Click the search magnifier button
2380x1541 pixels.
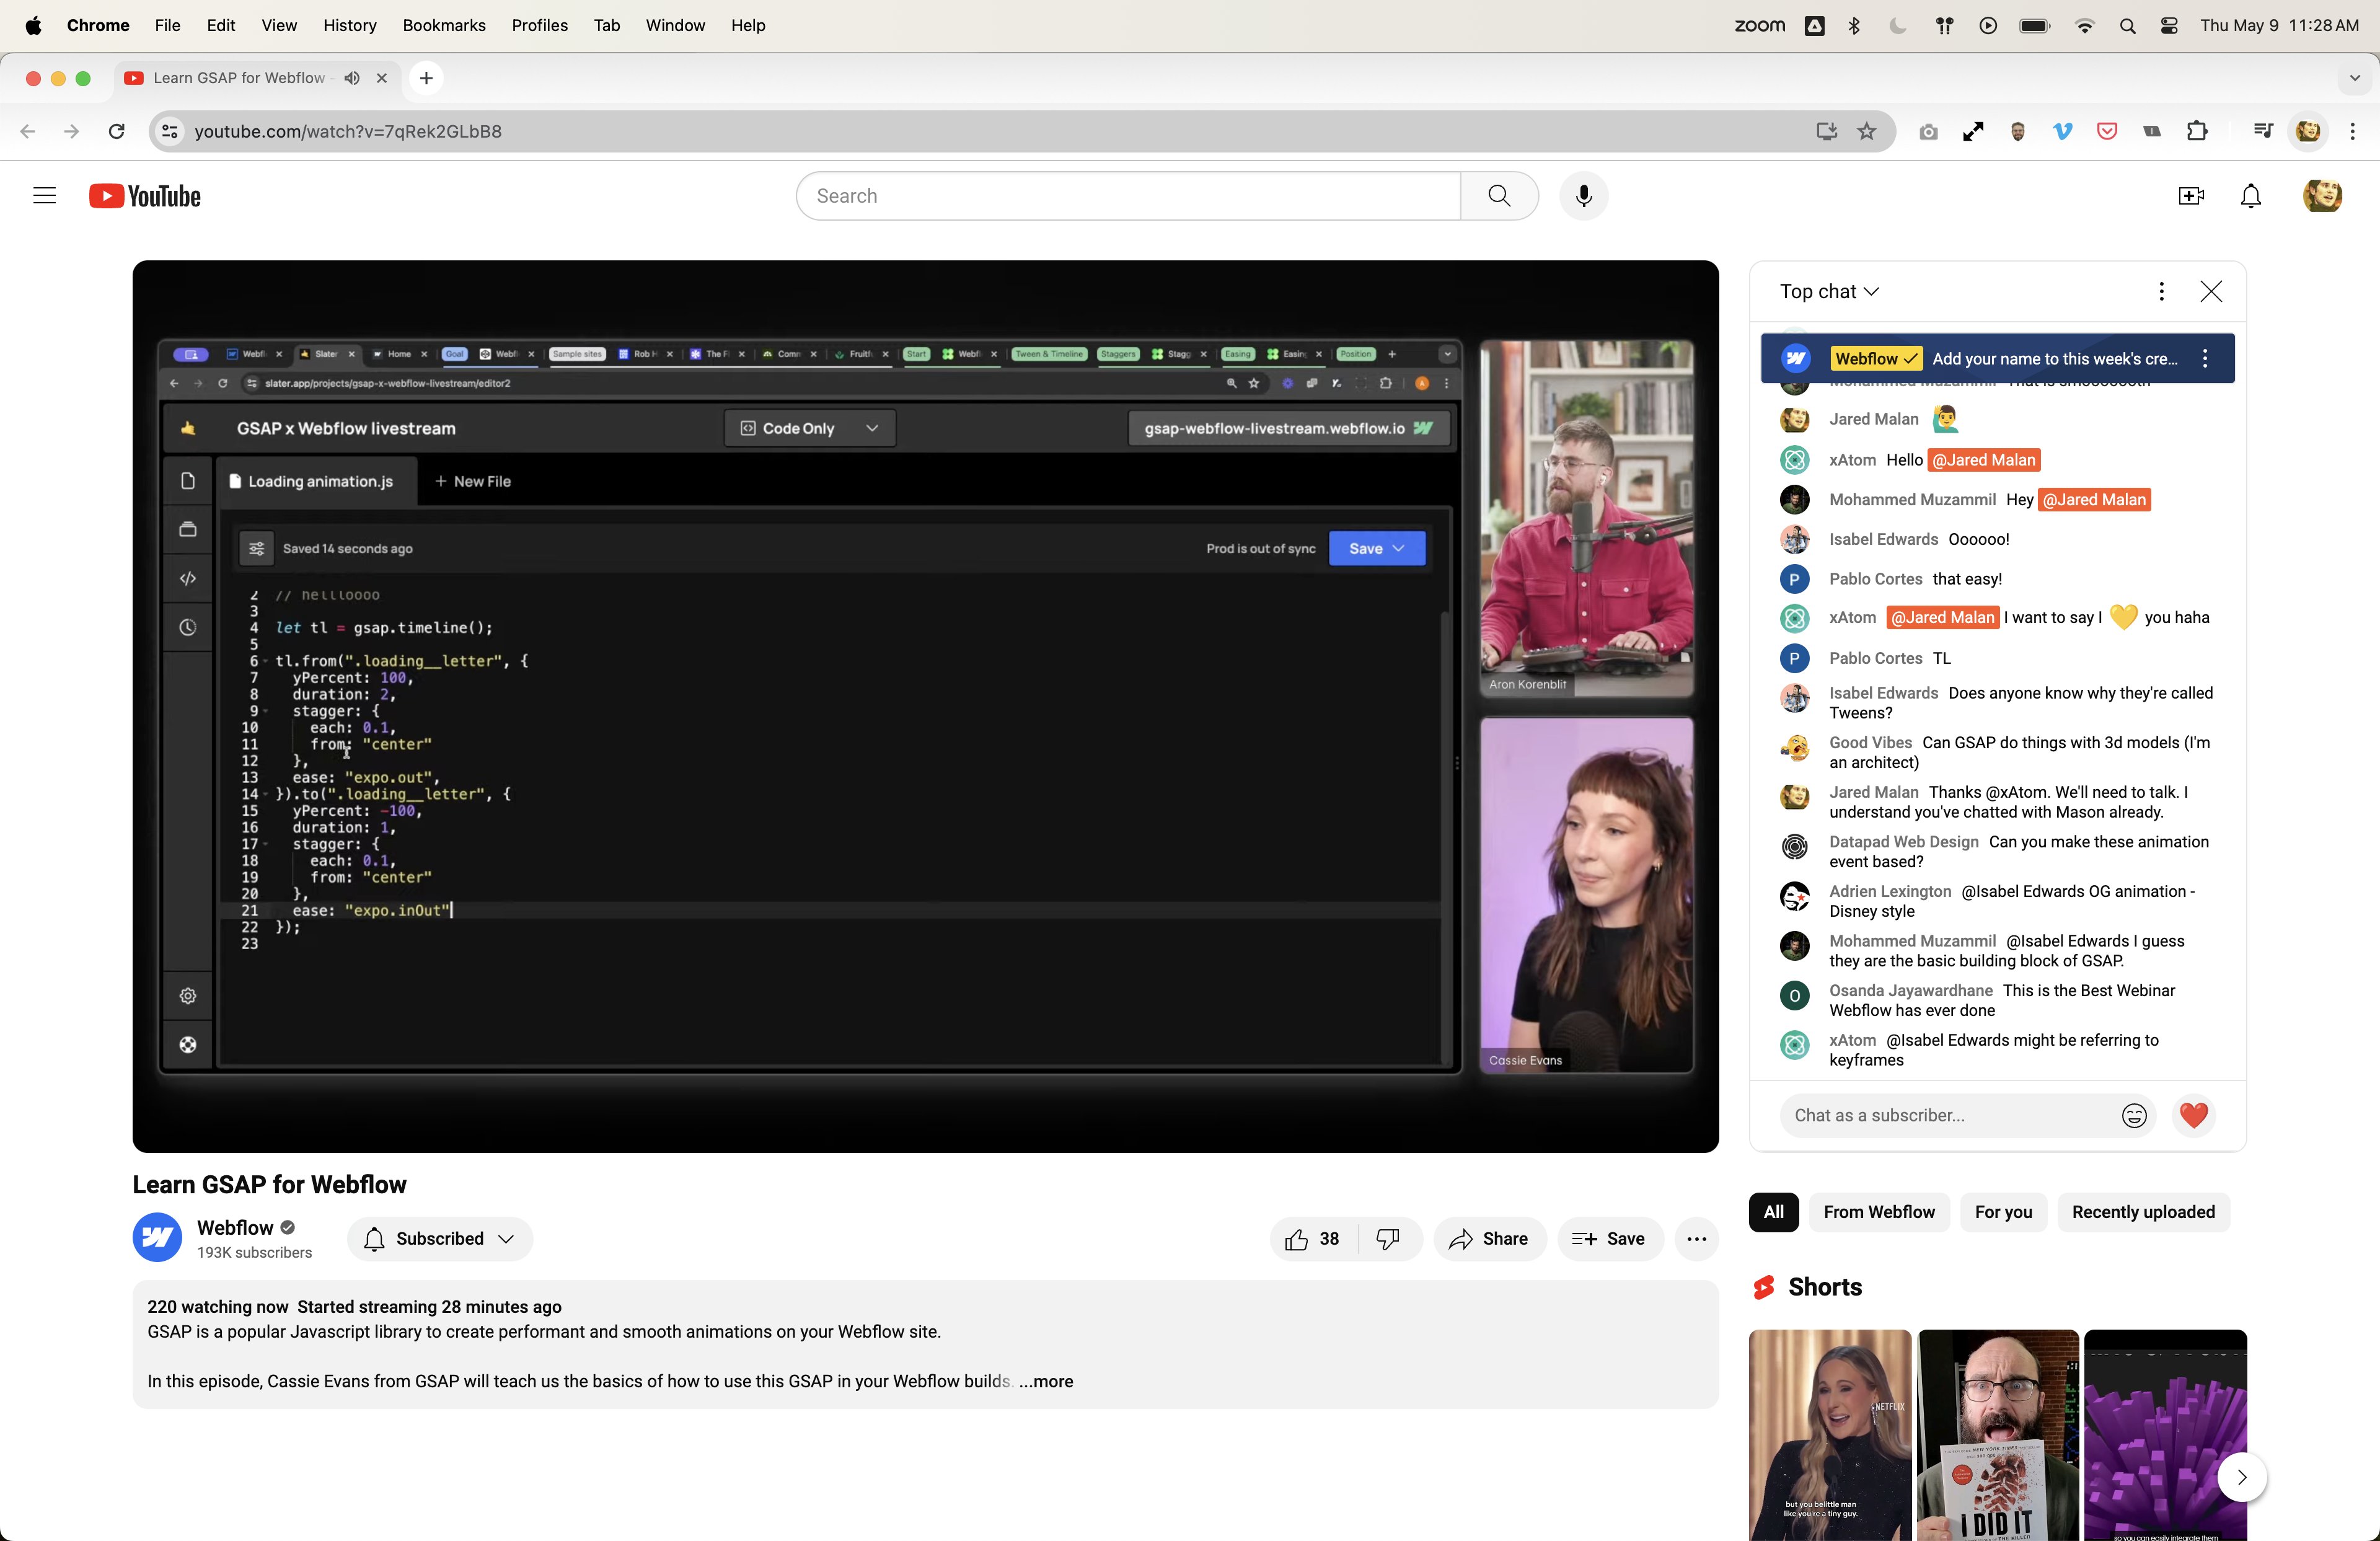coord(1498,196)
